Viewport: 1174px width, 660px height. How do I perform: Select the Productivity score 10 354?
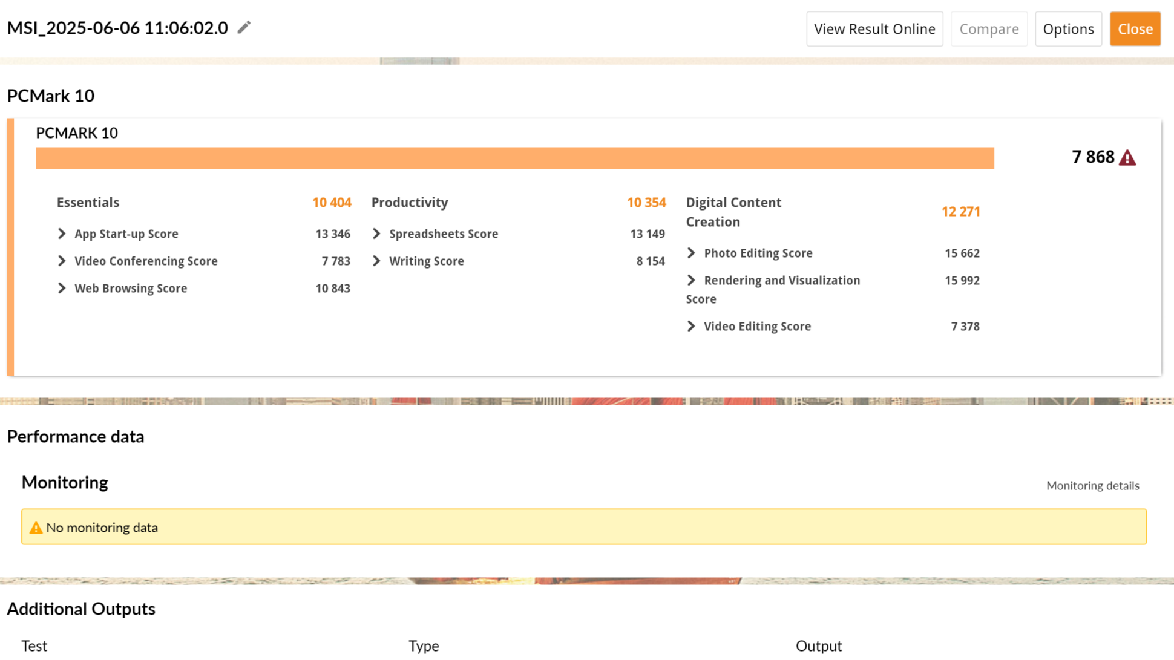click(x=646, y=203)
